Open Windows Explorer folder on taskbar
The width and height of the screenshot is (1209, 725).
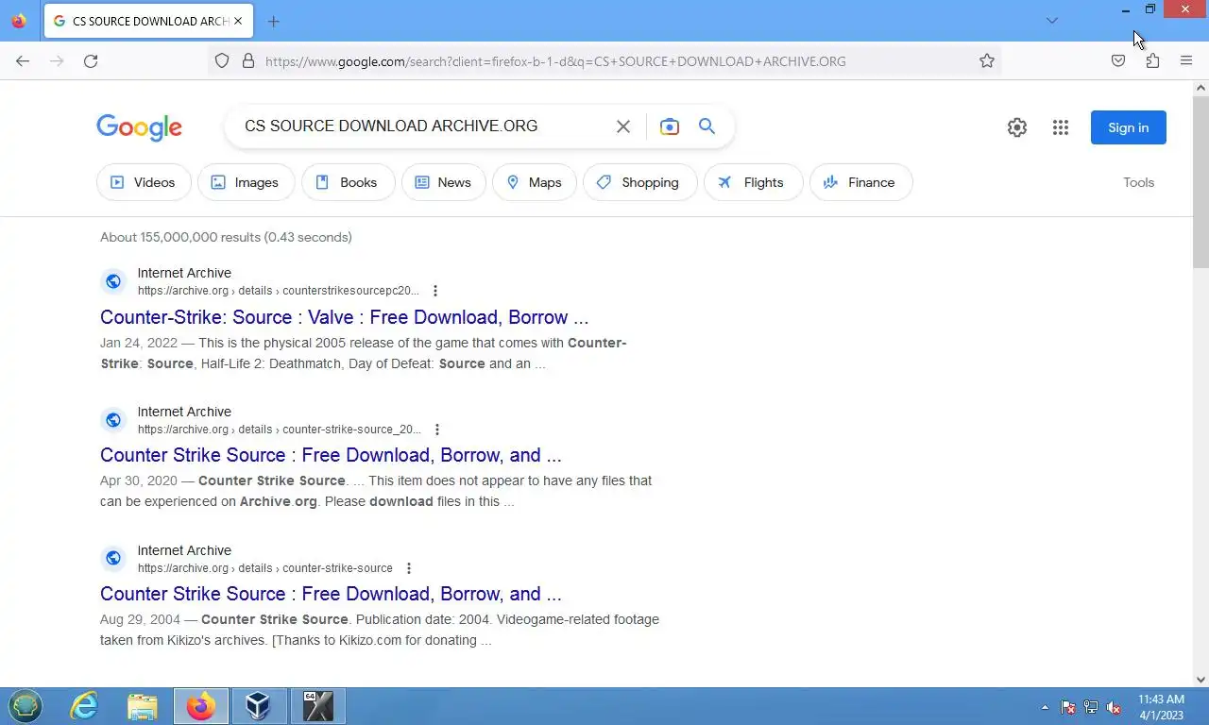pyautogui.click(x=143, y=706)
